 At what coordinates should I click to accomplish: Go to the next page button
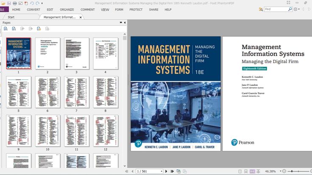tap(166, 171)
